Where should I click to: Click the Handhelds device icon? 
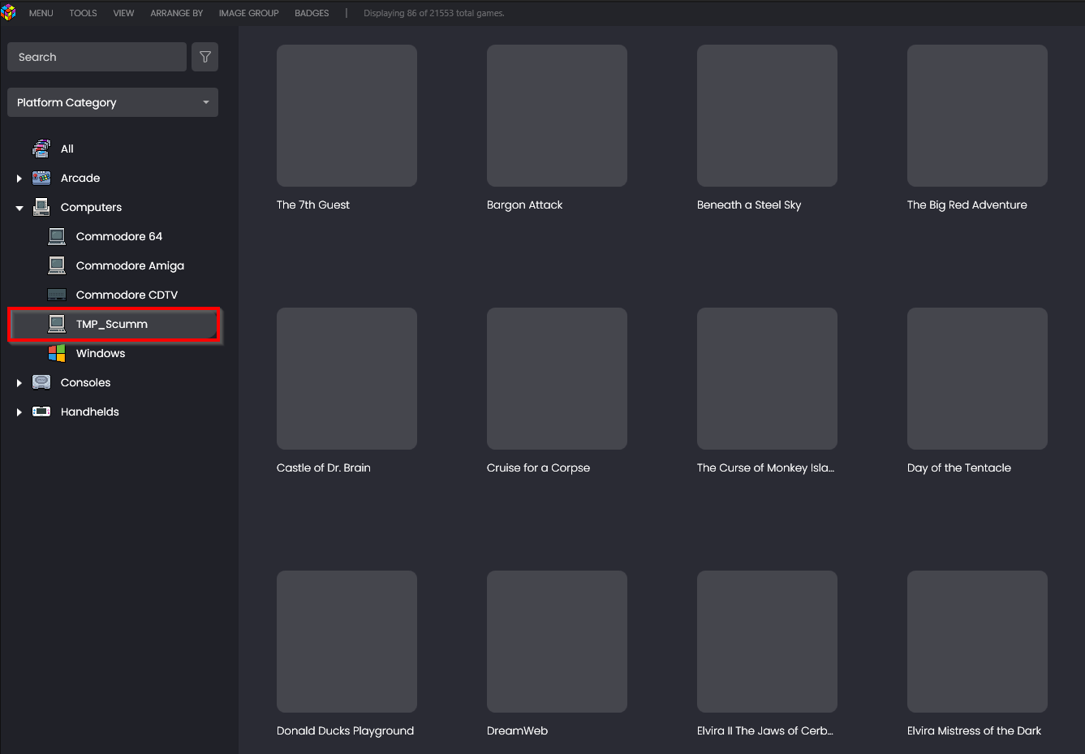pyautogui.click(x=41, y=411)
